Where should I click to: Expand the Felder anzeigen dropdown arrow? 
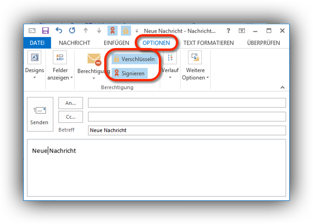coord(71,78)
